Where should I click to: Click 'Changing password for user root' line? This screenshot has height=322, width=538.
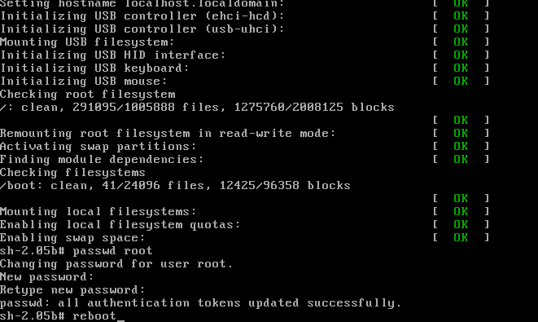pyautogui.click(x=116, y=263)
